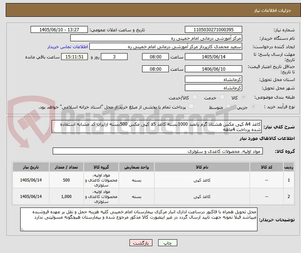301x253 pixels.
Task: Click the delivery city کرمانشاه field
Action: click(x=213, y=88)
